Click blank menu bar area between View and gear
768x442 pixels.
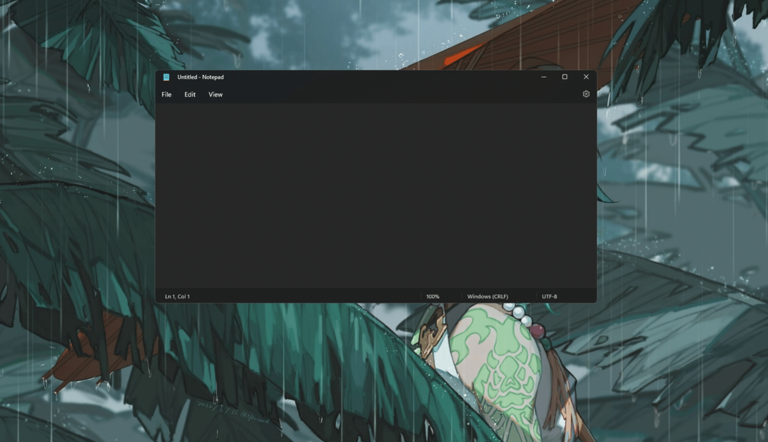coord(397,95)
